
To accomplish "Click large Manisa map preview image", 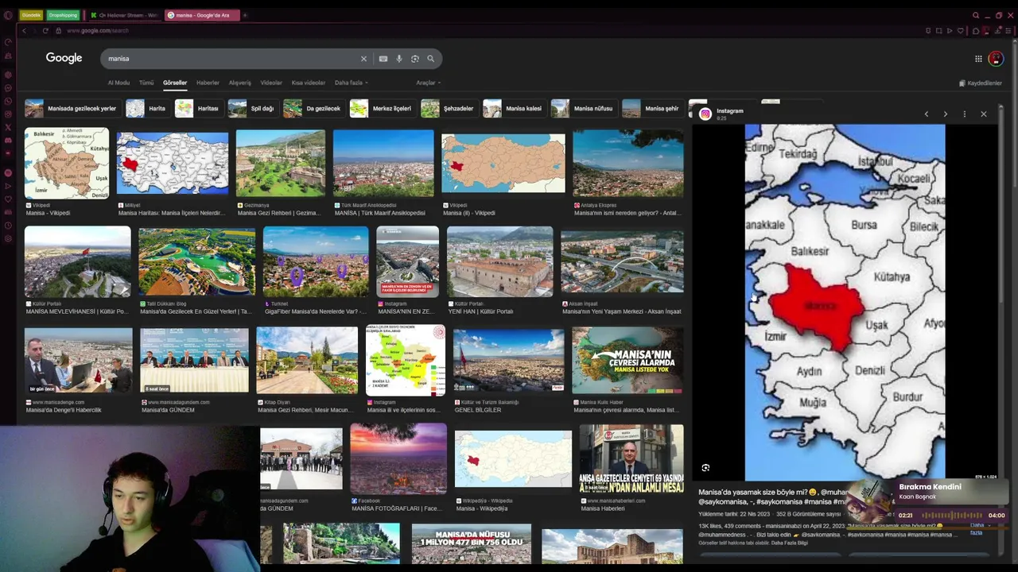I will pos(845,302).
